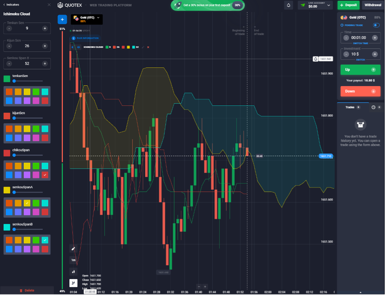Remove Ichimoku Cloud with the X icon

point(148,47)
